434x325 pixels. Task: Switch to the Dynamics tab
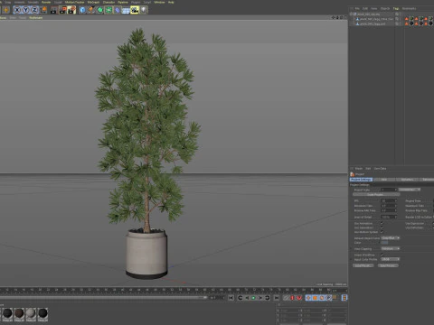407,180
